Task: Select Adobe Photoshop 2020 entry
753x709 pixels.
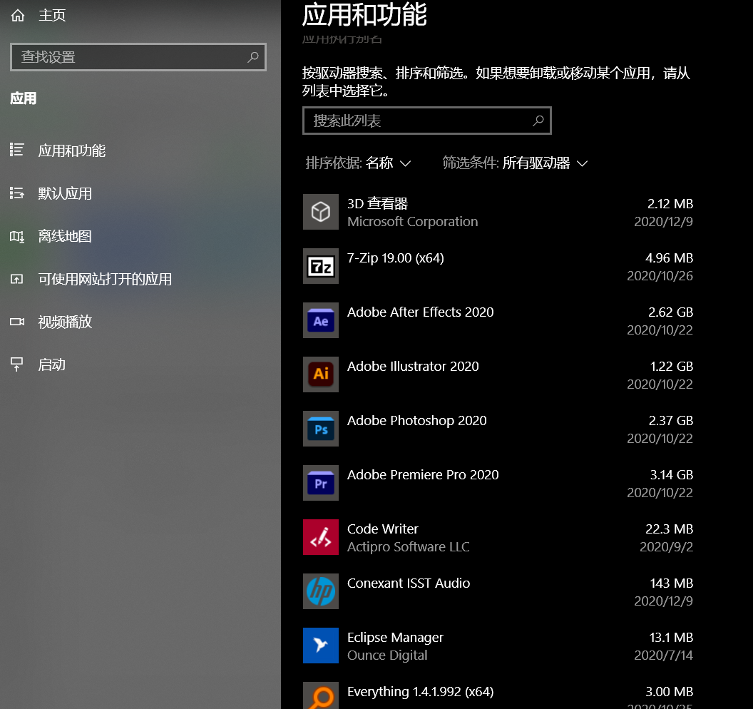Action: pos(498,429)
